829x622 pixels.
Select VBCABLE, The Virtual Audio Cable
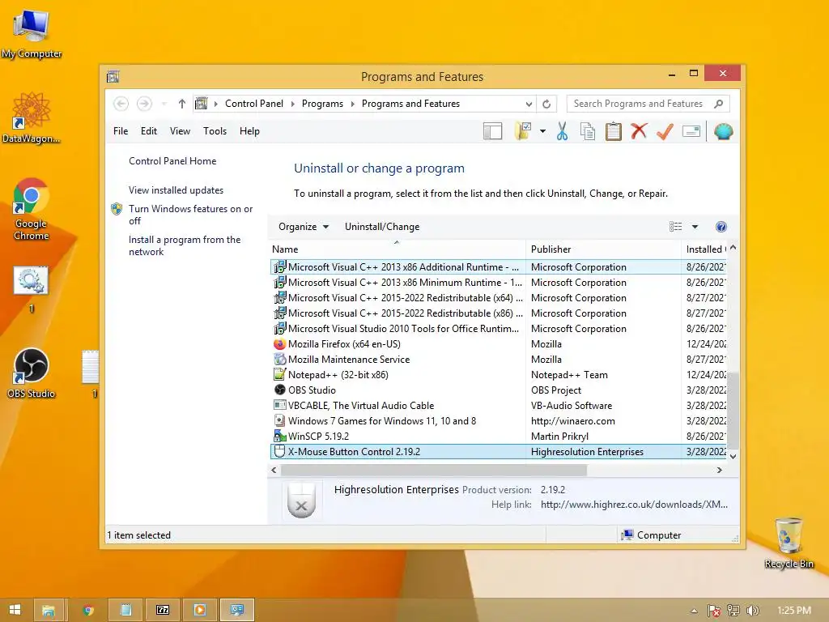pyautogui.click(x=499, y=405)
